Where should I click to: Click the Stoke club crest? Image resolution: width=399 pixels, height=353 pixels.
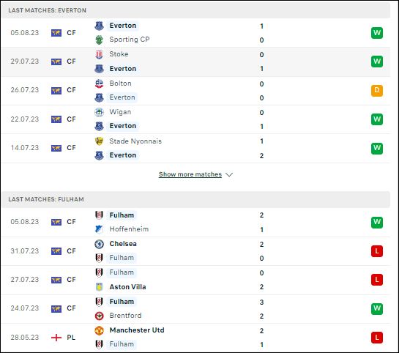coord(99,54)
